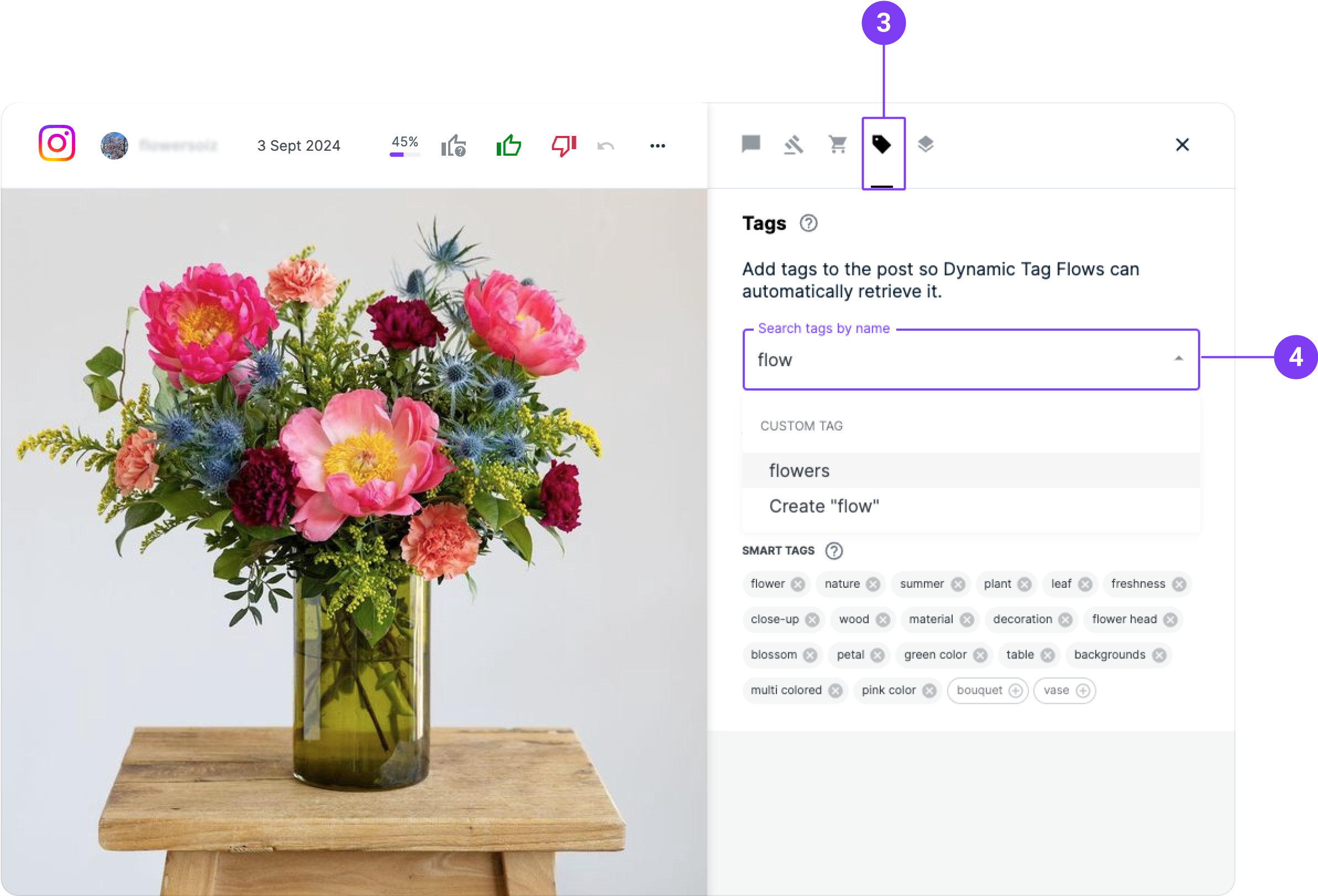Open the shopping cart products tab
Image resolution: width=1318 pixels, height=896 pixels.
click(838, 144)
